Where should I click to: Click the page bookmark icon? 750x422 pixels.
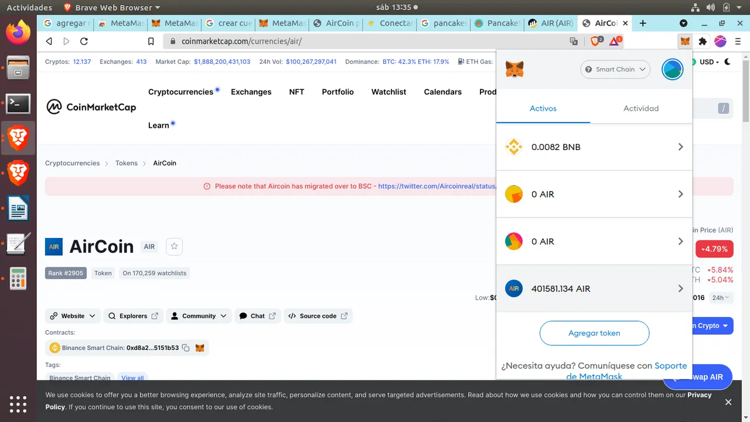pos(151,41)
